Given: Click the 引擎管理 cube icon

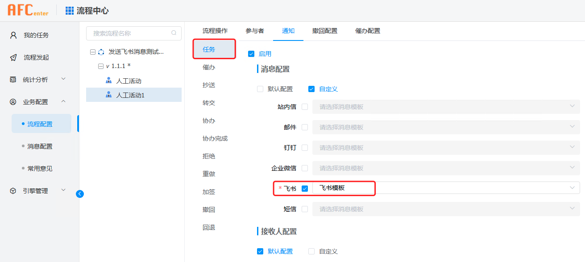Looking at the screenshot, I should (x=13, y=191).
